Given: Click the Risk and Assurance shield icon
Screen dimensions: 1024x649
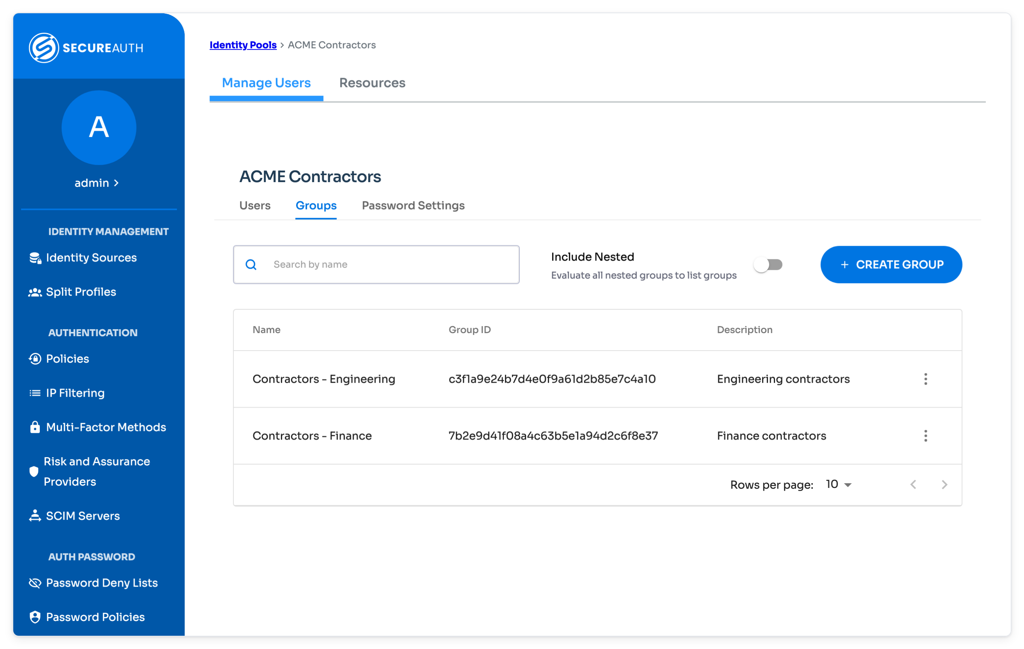Looking at the screenshot, I should 34,471.
